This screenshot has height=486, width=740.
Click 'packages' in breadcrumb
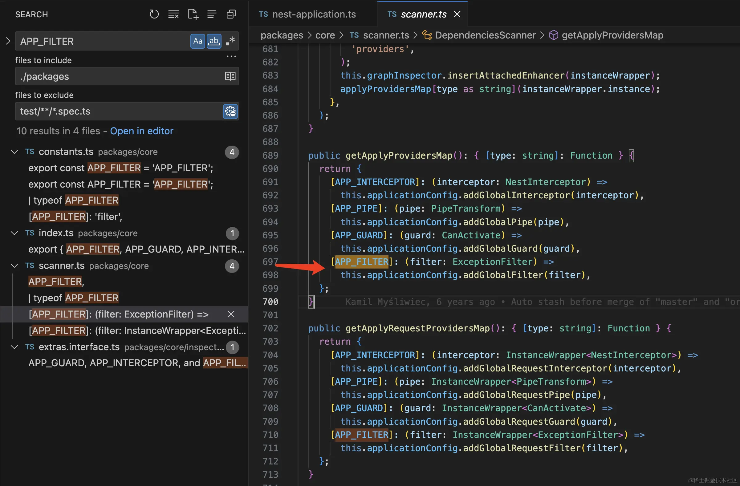(282, 35)
